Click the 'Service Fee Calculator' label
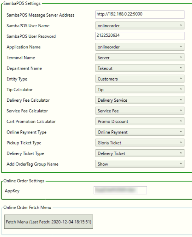This screenshot has width=192, height=237. pos(27,111)
